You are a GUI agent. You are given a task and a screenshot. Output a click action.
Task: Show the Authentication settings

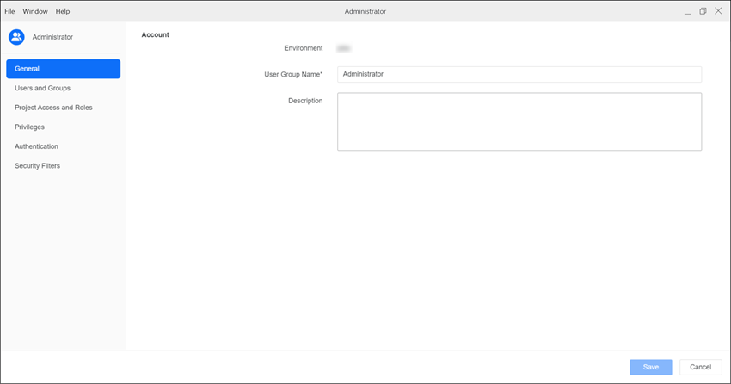click(x=37, y=146)
